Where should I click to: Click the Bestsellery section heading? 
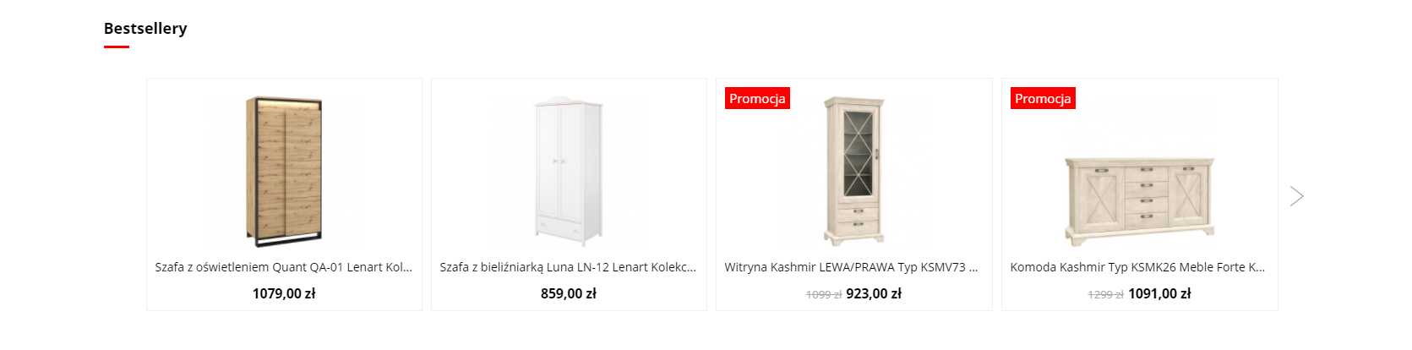(x=145, y=28)
